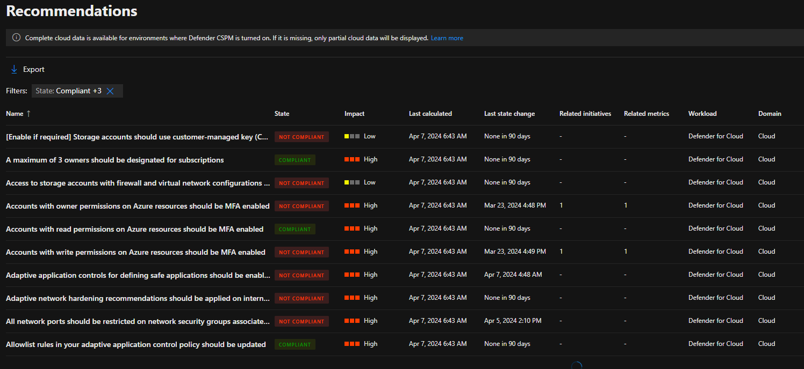Image resolution: width=804 pixels, height=369 pixels.
Task: Open 'Accounts with read permissions' MFA recommendation
Action: point(134,229)
